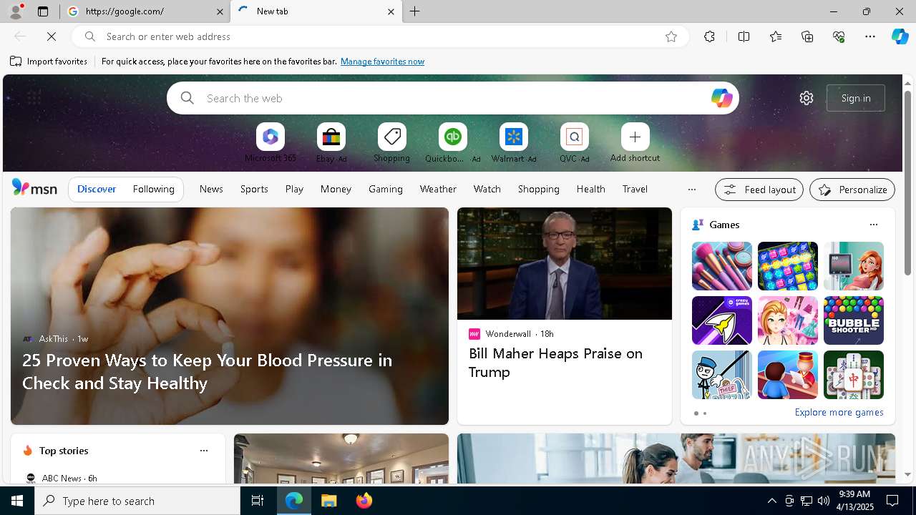This screenshot has width=916, height=515.
Task: Open Manage favorites now link
Action: click(382, 62)
